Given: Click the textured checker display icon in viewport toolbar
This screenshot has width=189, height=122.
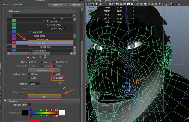Looking at the screenshot, I should coord(149,4).
